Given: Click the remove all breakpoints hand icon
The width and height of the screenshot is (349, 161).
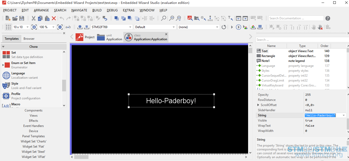Looking at the screenshot, I should click(x=320, y=27).
